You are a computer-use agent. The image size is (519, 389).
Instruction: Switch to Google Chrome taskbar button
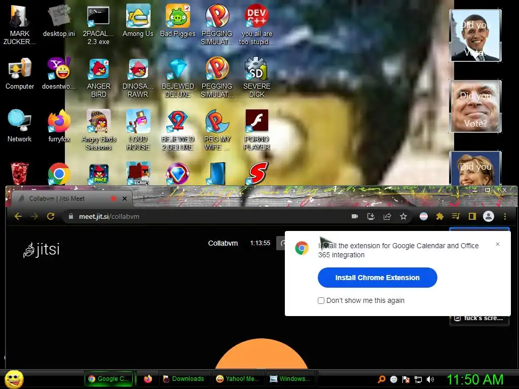(109, 379)
